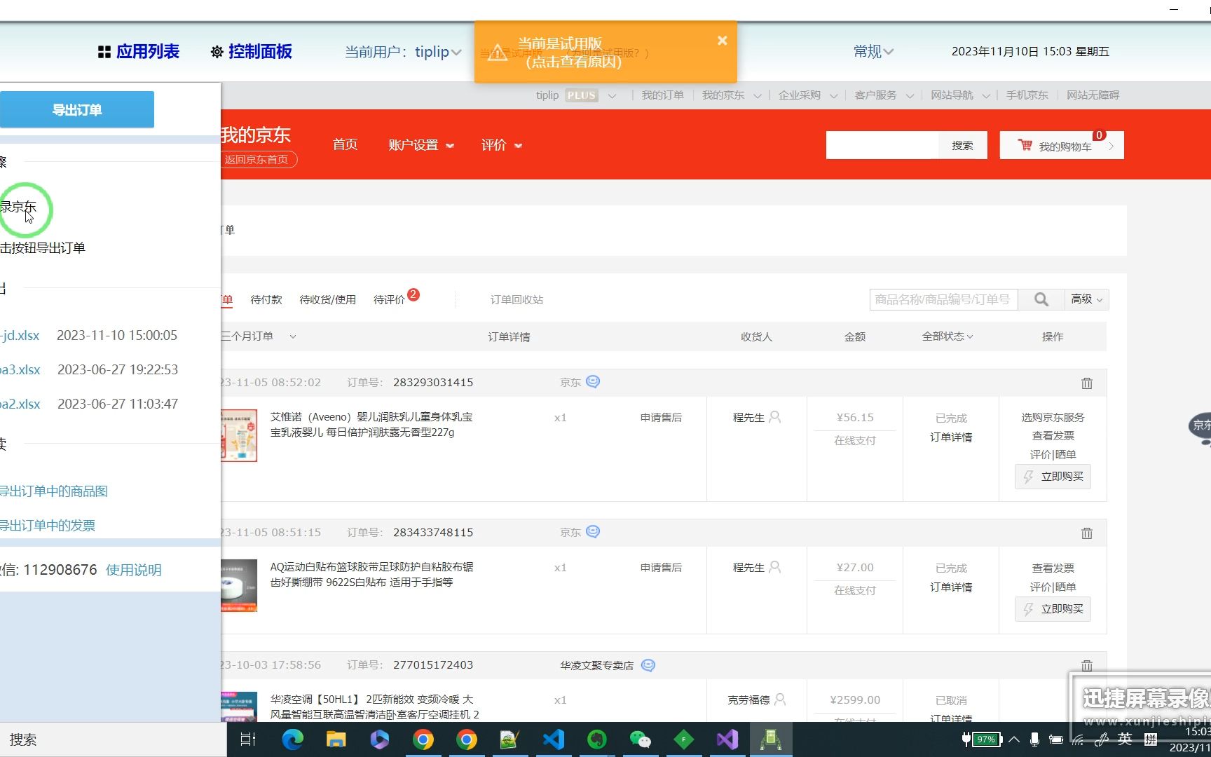Click chat icon next to order 283293031415

click(593, 382)
